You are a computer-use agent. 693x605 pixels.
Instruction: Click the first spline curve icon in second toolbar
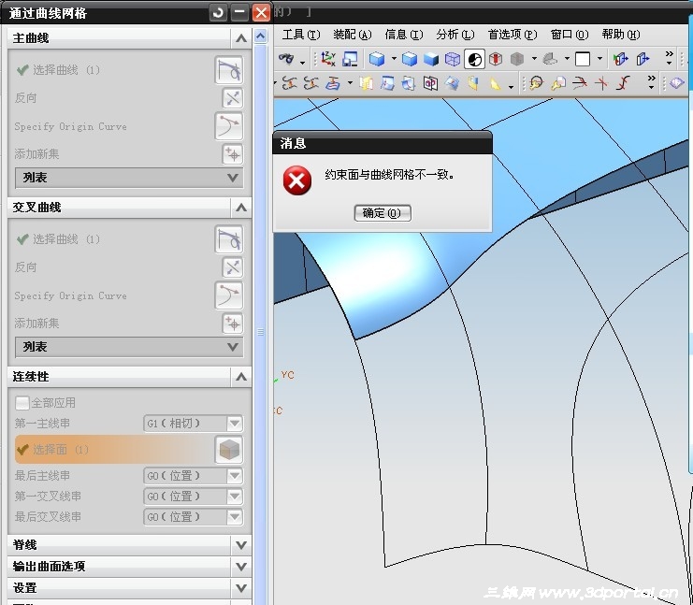[x=290, y=82]
